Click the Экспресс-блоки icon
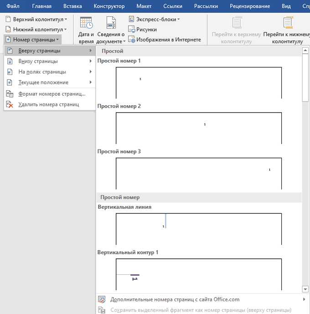This screenshot has width=310, height=314. tap(131, 19)
